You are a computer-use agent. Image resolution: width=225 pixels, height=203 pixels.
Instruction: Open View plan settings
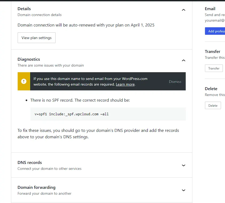(x=36, y=38)
